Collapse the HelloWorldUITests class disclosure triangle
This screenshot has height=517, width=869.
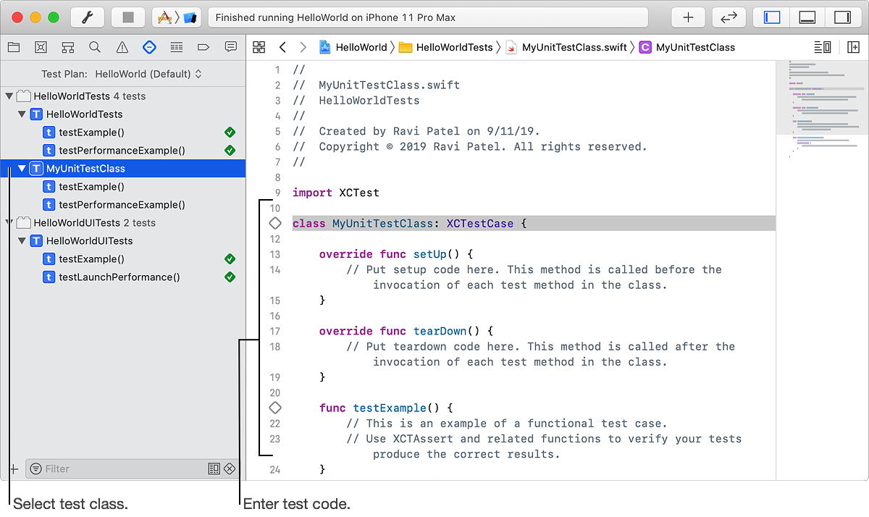click(x=22, y=240)
